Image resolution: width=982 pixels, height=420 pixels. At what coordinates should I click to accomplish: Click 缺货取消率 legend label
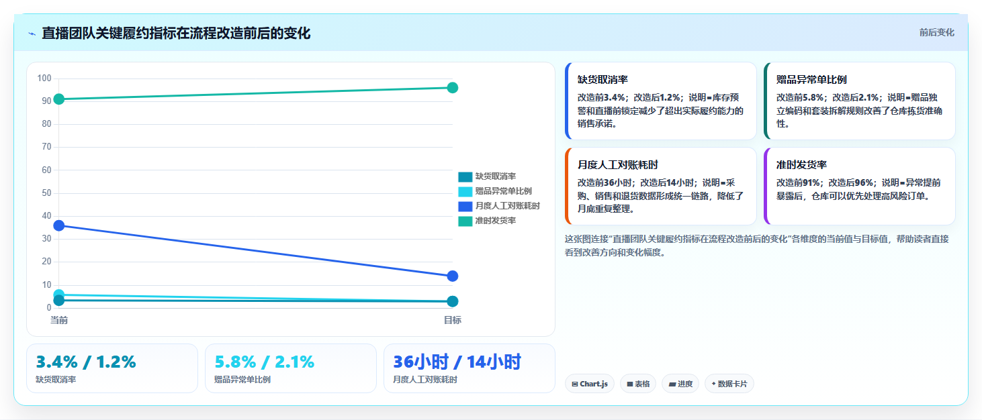[496, 176]
